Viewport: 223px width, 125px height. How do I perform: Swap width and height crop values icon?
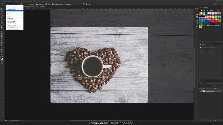(x=21, y=4)
